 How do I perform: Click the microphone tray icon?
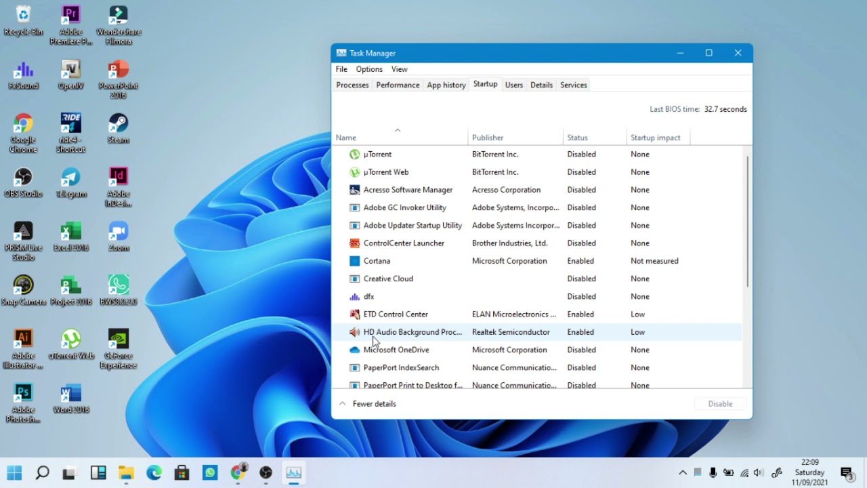pyautogui.click(x=713, y=472)
